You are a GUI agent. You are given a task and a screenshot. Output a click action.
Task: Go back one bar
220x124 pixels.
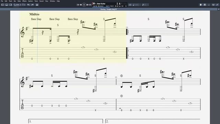tap(81, 5)
